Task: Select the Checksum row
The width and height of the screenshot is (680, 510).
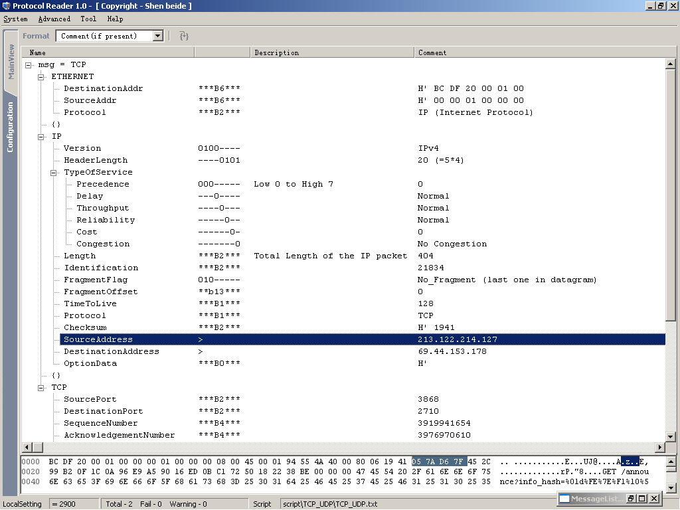Action: [x=363, y=328]
